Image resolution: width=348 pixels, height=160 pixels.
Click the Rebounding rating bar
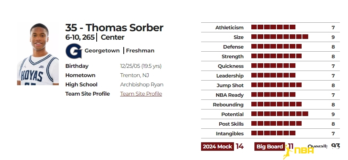coord(276,104)
